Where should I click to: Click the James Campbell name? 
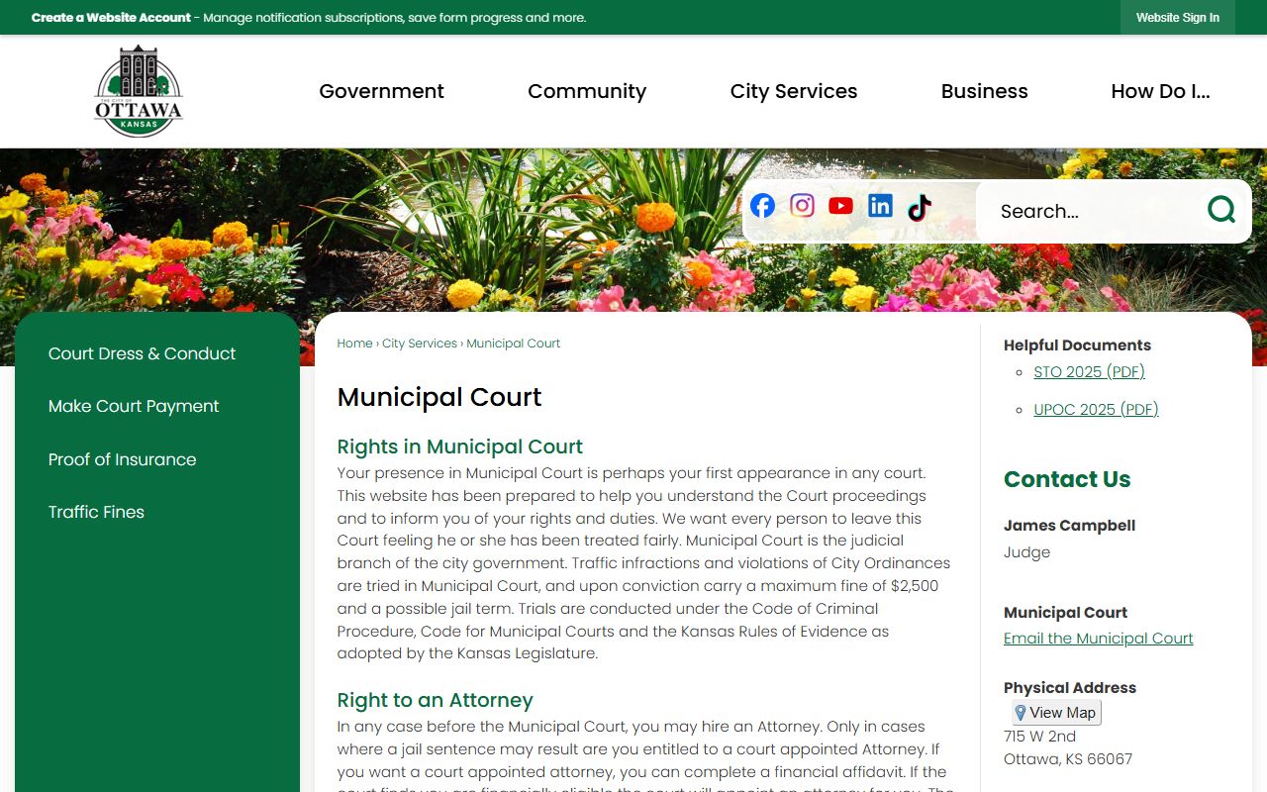(1069, 526)
